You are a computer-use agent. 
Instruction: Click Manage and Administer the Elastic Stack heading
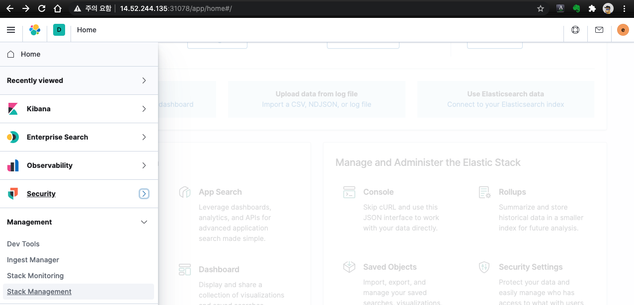click(x=428, y=162)
